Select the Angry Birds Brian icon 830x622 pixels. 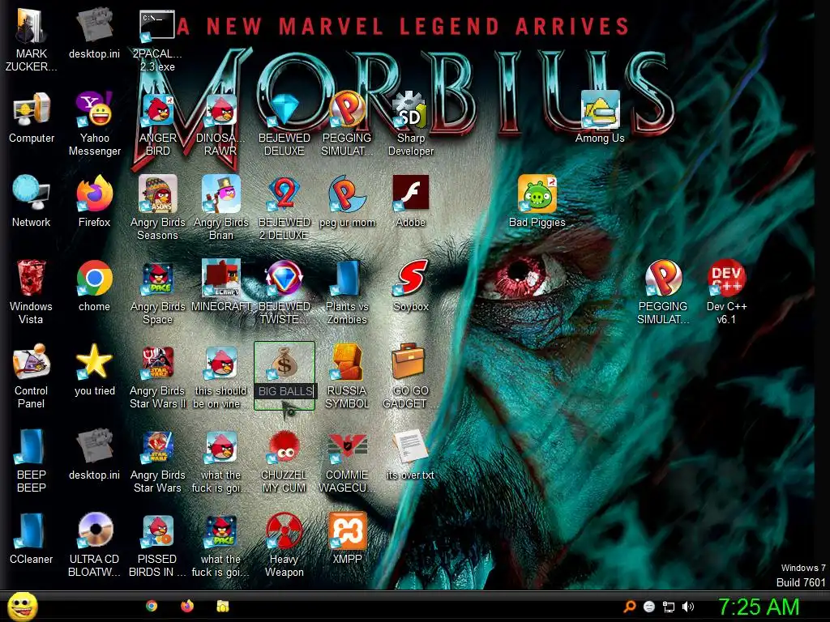(220, 193)
